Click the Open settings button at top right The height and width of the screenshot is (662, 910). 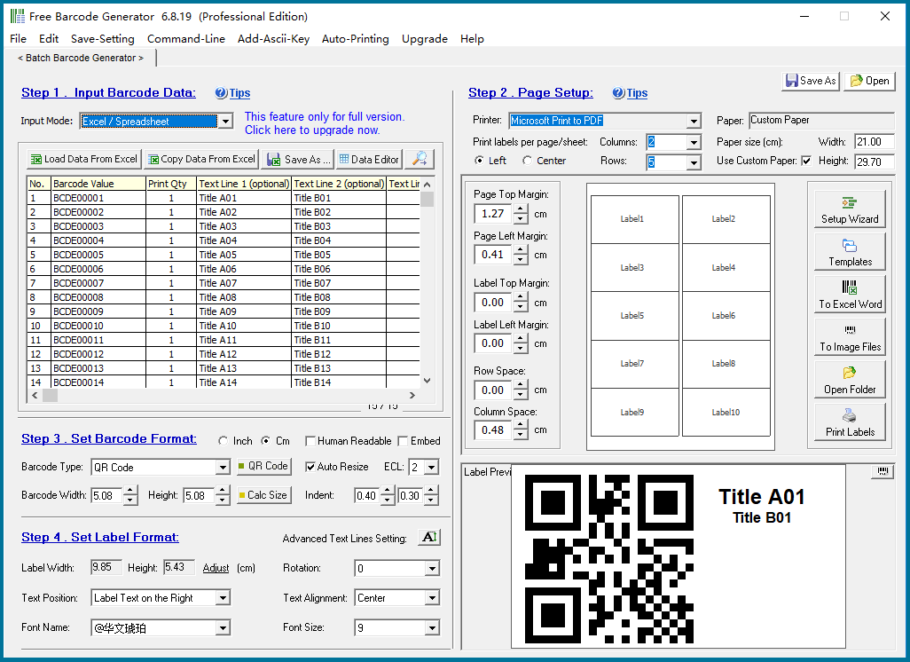coord(869,81)
